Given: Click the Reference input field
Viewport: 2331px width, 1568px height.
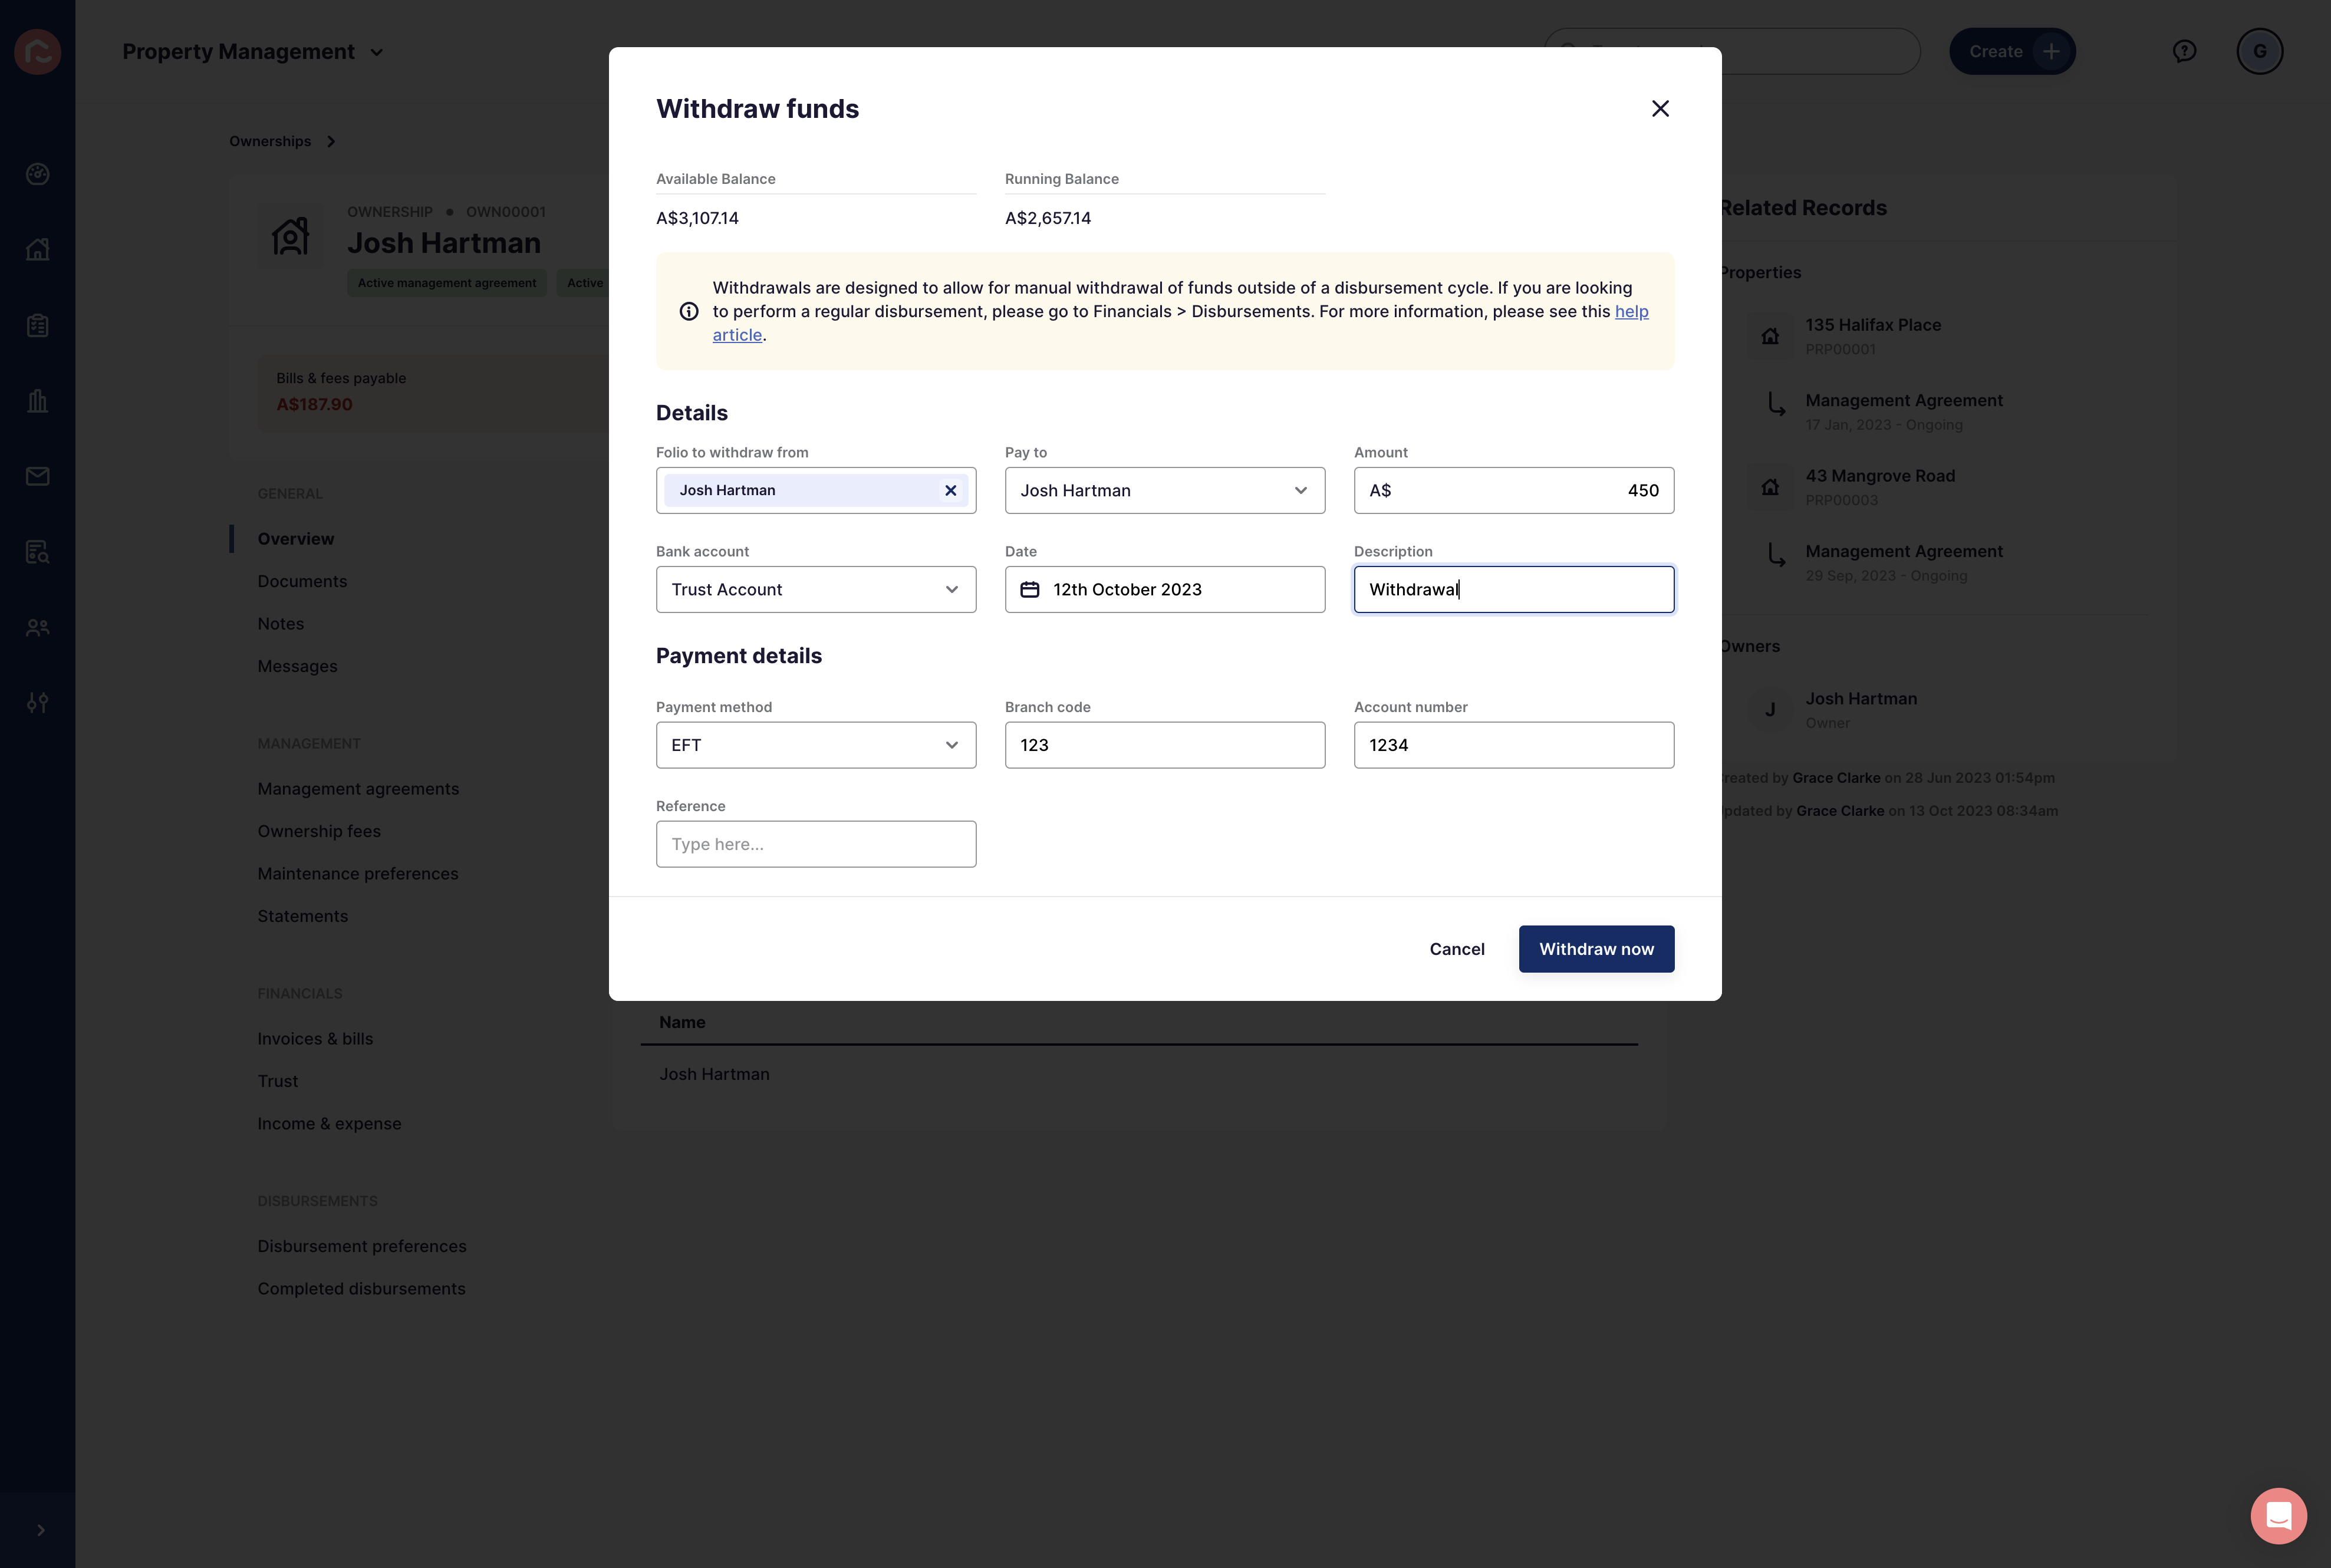Looking at the screenshot, I should pos(816,844).
